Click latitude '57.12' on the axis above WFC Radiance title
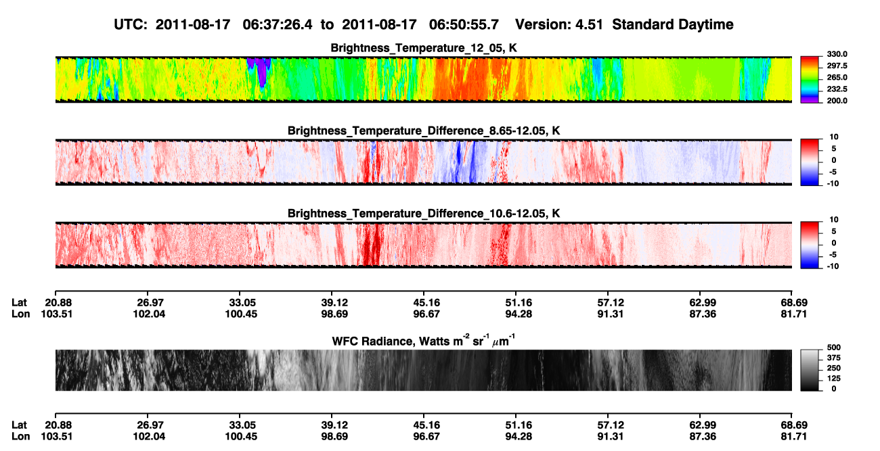This screenshot has width=880, height=451. point(608,302)
